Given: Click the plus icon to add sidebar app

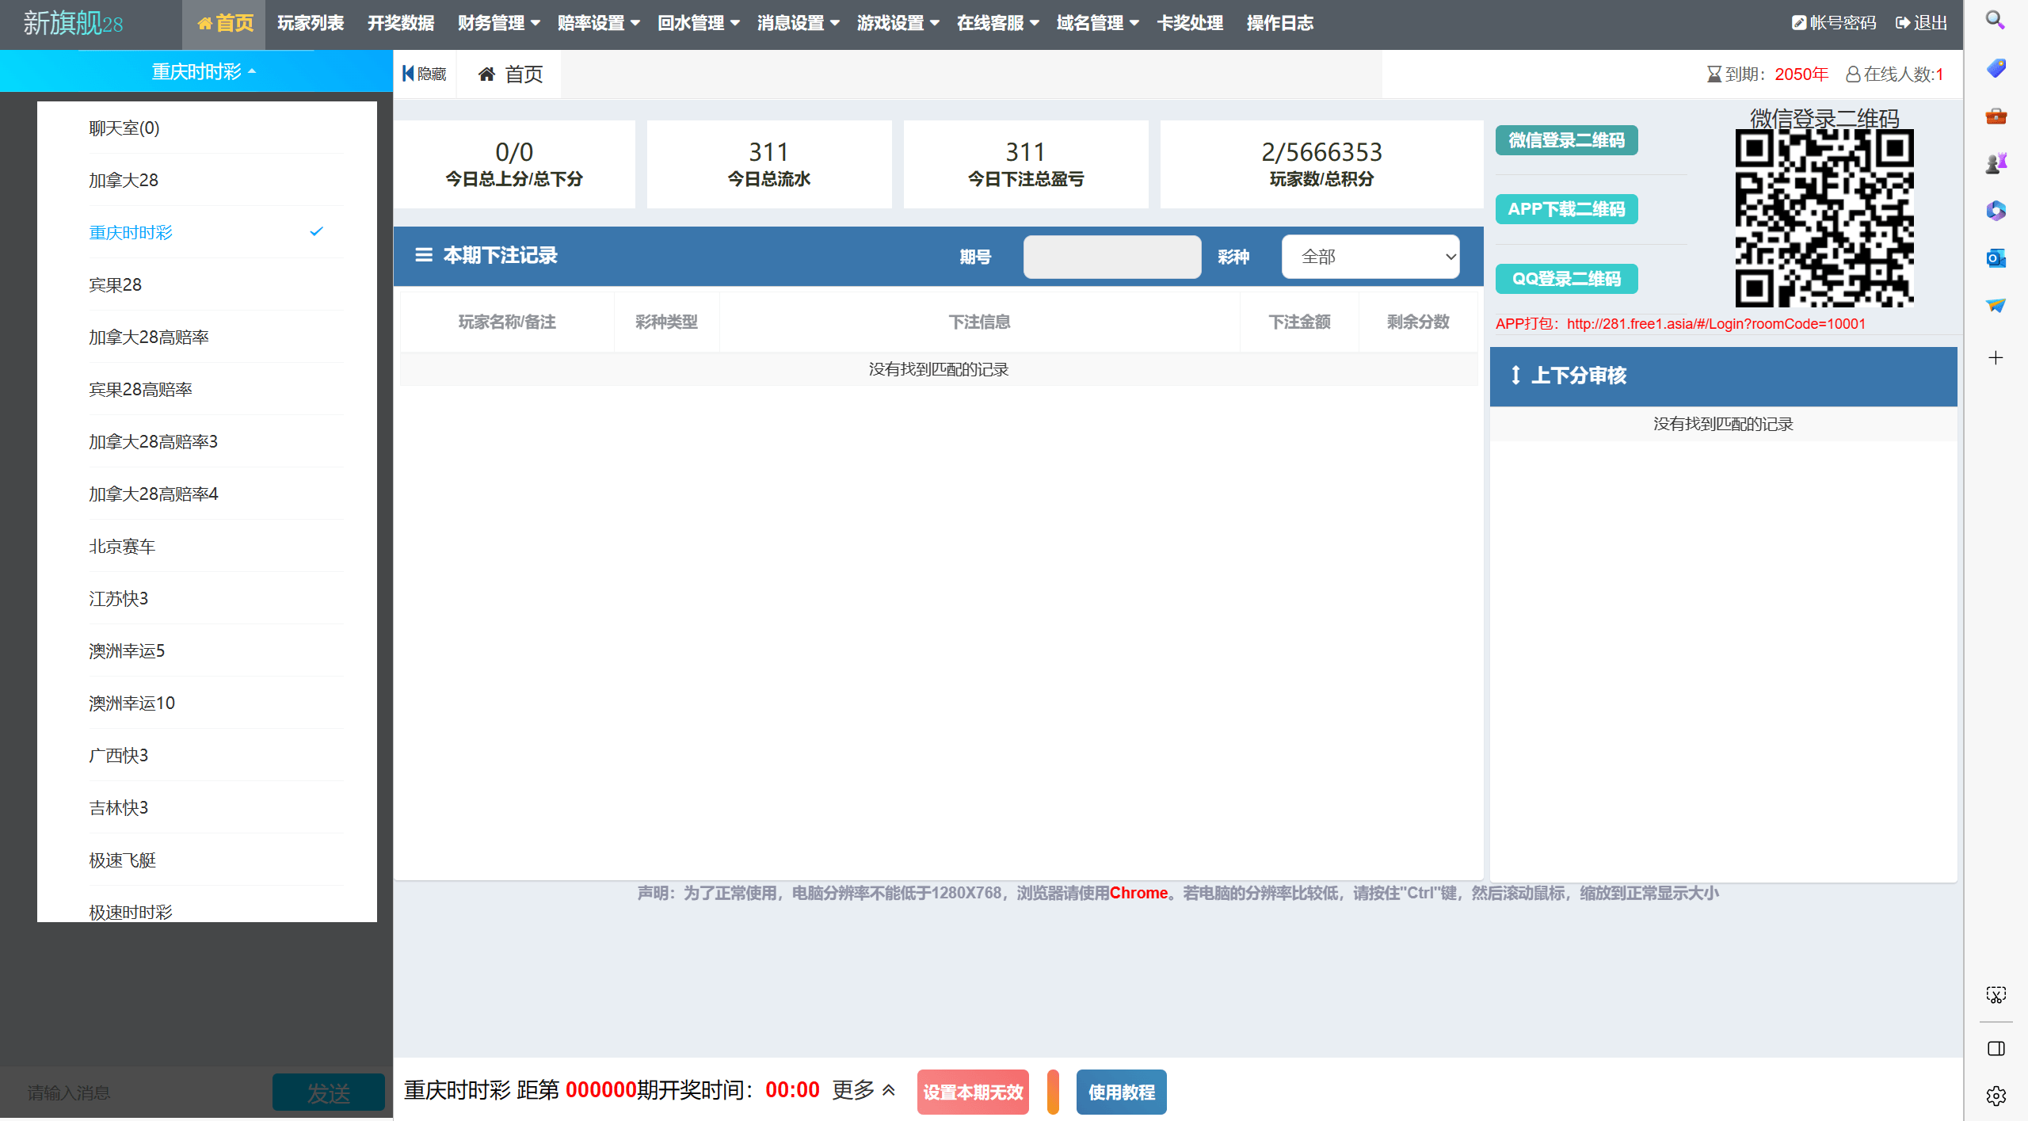Looking at the screenshot, I should (x=1996, y=358).
